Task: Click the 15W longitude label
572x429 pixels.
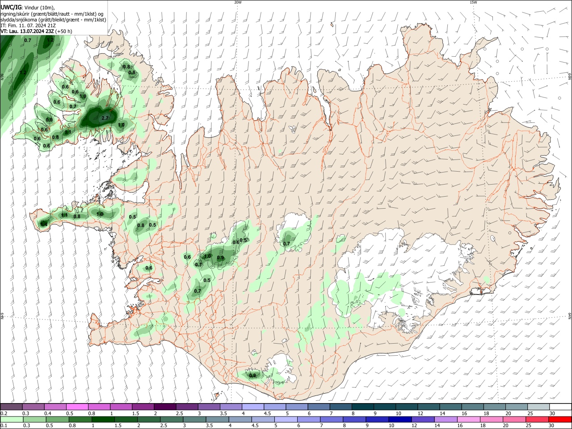Action: point(473,2)
